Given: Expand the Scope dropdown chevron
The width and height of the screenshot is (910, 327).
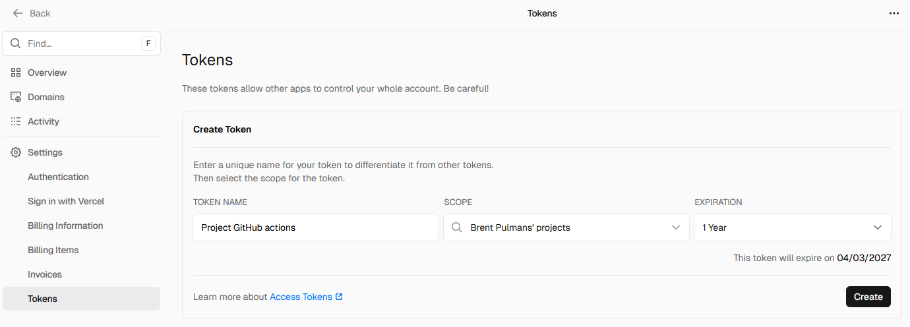Looking at the screenshot, I should point(675,227).
